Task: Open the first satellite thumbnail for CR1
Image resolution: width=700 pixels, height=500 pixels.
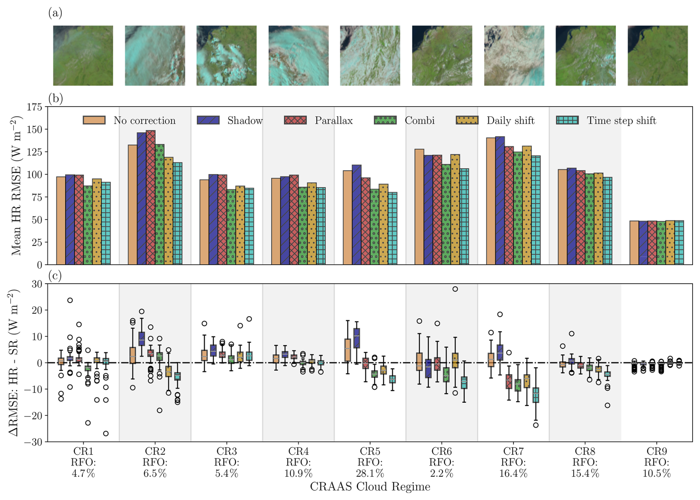Action: (x=83, y=55)
